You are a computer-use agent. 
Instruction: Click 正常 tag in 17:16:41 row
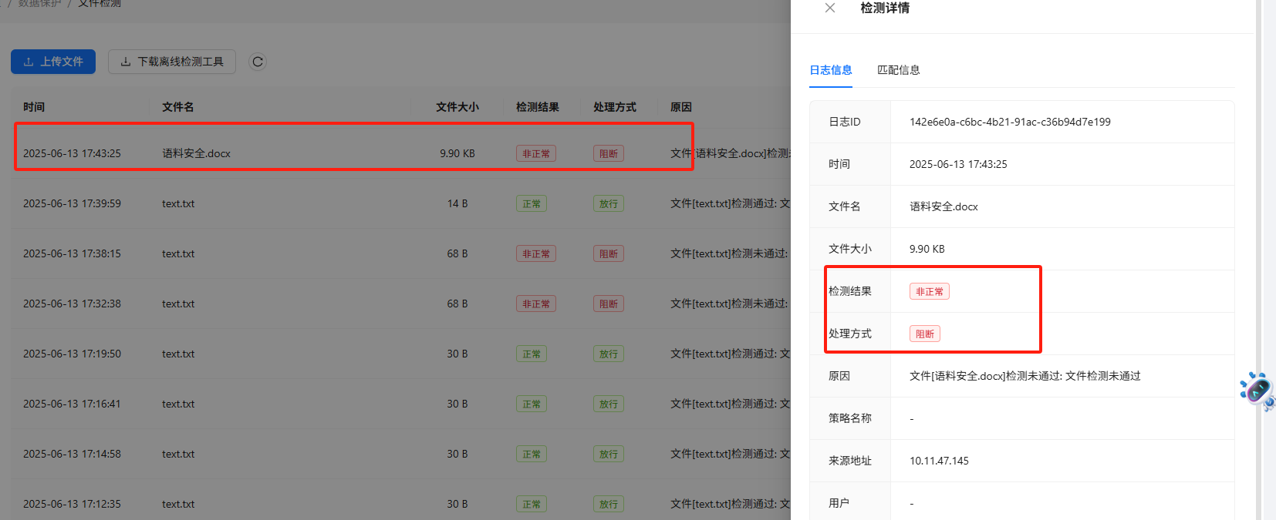pos(532,404)
